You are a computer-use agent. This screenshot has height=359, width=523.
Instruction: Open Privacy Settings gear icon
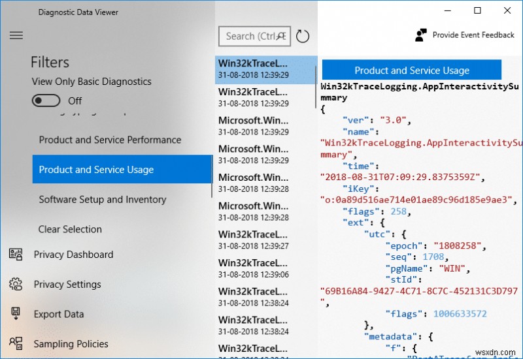click(16, 285)
